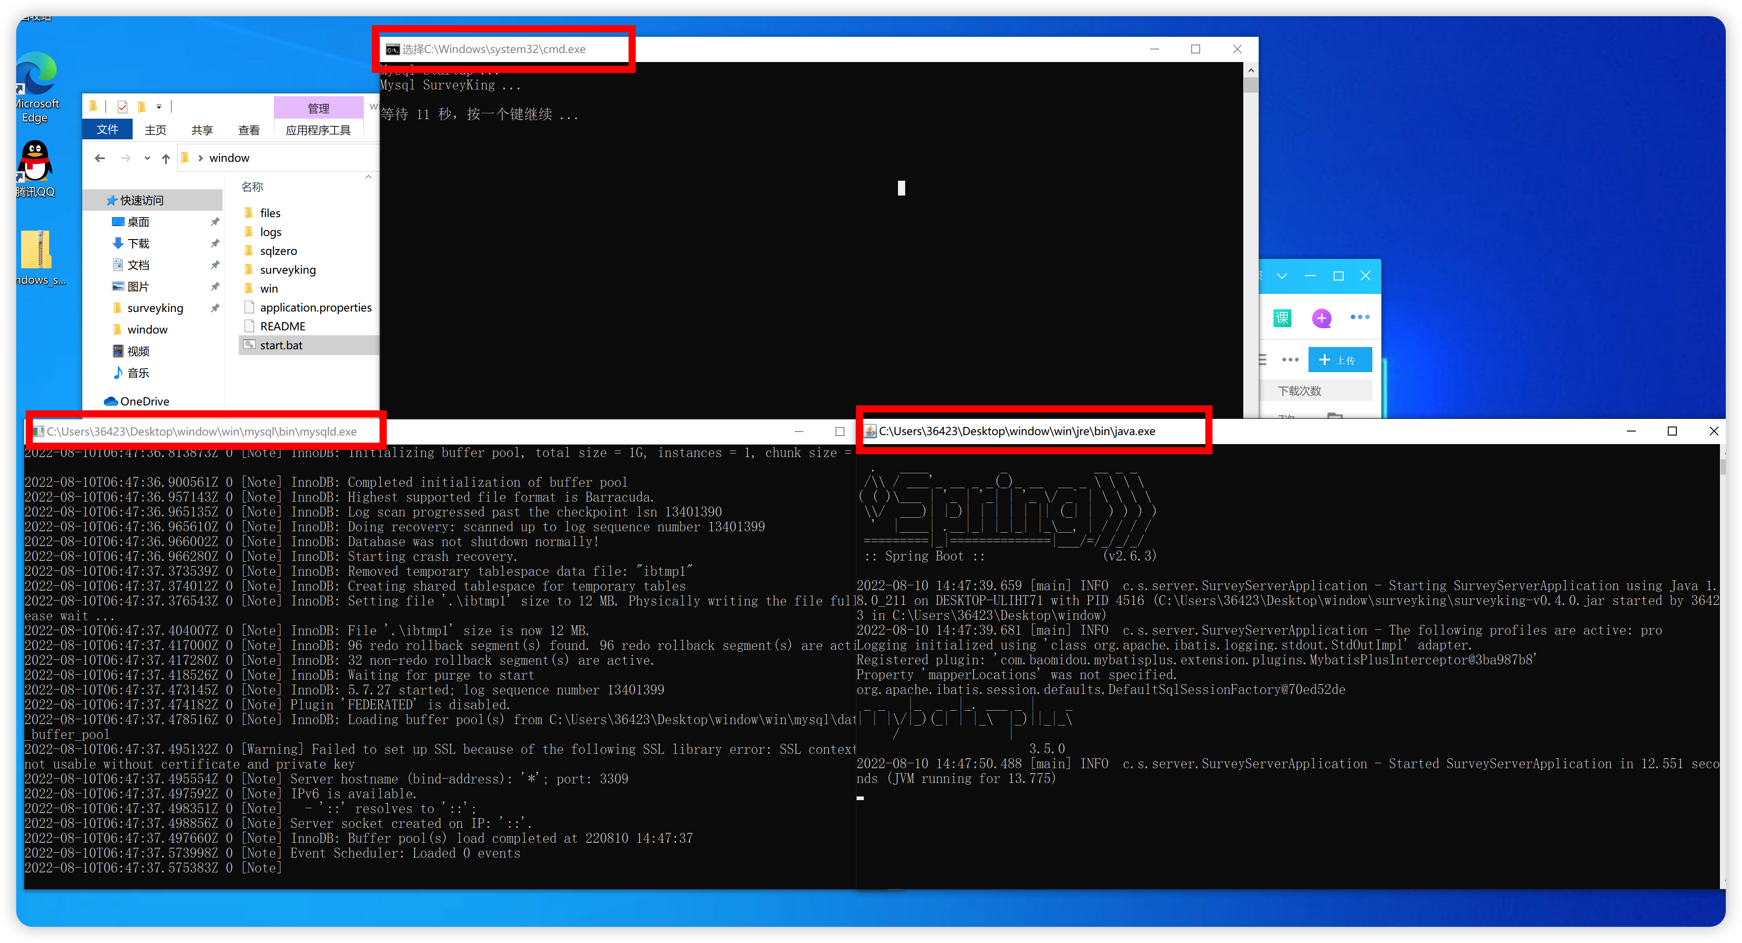Go up one folder level in Explorer
Viewport: 1742px width, 943px height.
tap(165, 158)
